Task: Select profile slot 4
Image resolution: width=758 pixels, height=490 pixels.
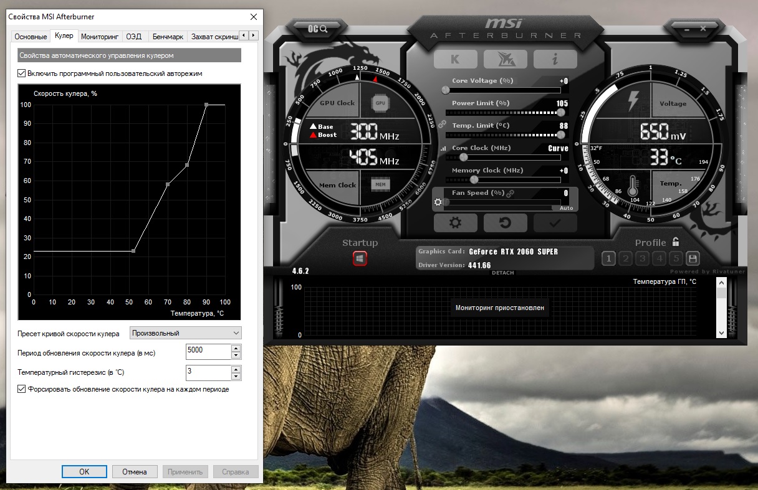Action: click(x=660, y=258)
